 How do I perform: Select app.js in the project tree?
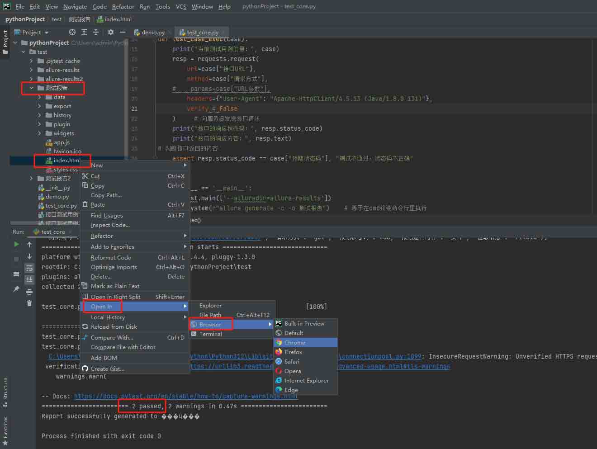click(x=58, y=142)
